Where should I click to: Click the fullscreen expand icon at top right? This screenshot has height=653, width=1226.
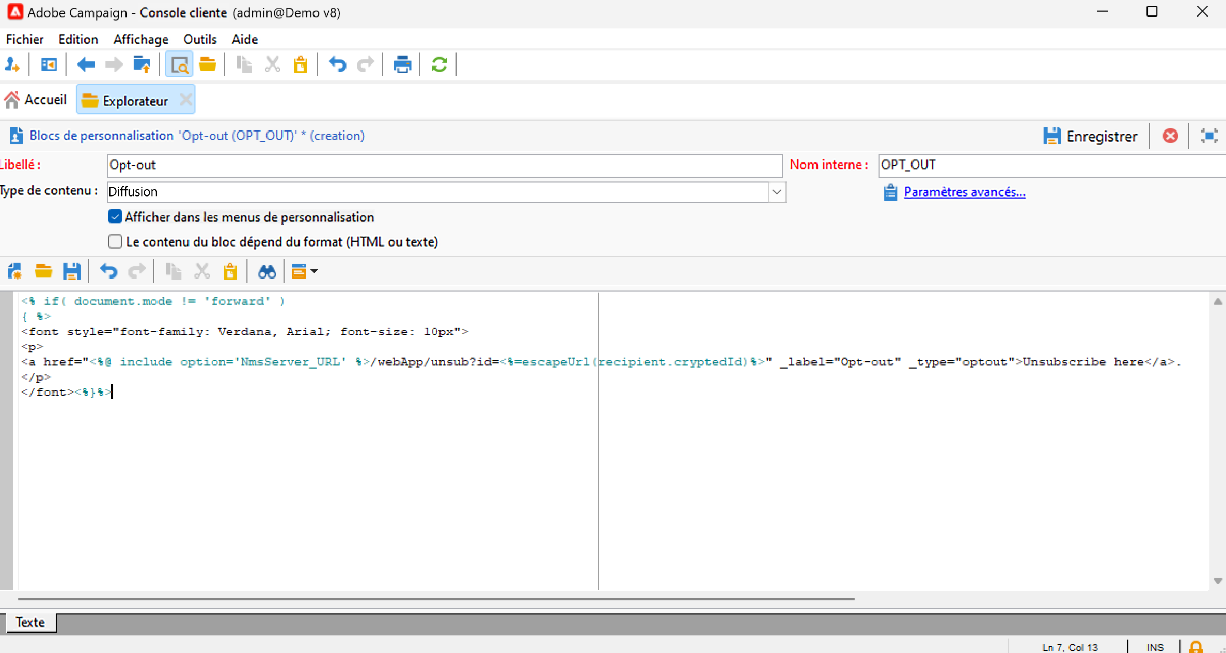[1208, 136]
